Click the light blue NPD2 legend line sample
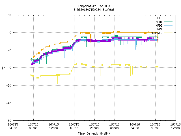The height and width of the screenshot is (136, 181). pos(169,25)
